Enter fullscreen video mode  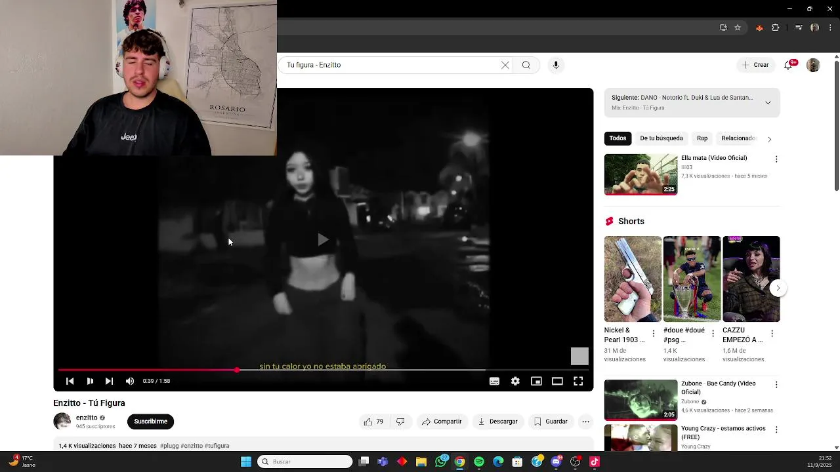pos(578,381)
